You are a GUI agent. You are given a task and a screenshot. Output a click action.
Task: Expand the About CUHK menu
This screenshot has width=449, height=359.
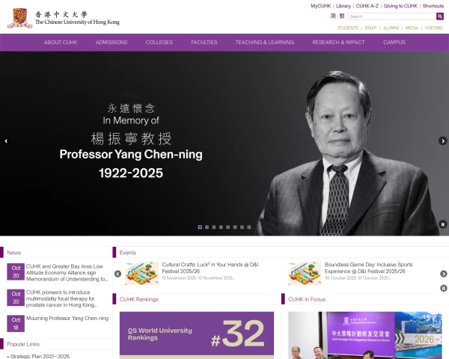(x=61, y=43)
